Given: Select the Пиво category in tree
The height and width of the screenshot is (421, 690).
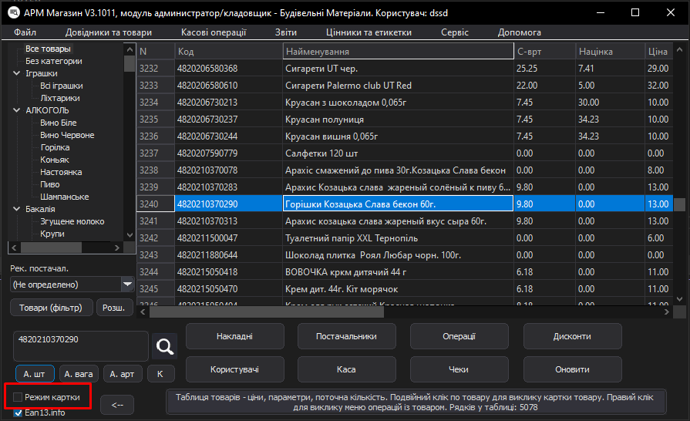Looking at the screenshot, I should 49,184.
